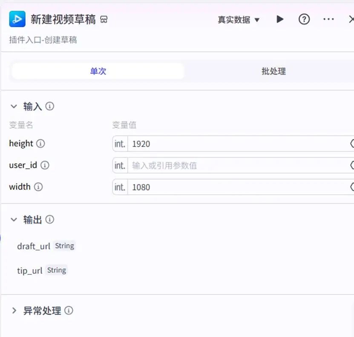Switch to the 单次 tab
Image resolution: width=354 pixels, height=337 pixels.
tap(98, 71)
